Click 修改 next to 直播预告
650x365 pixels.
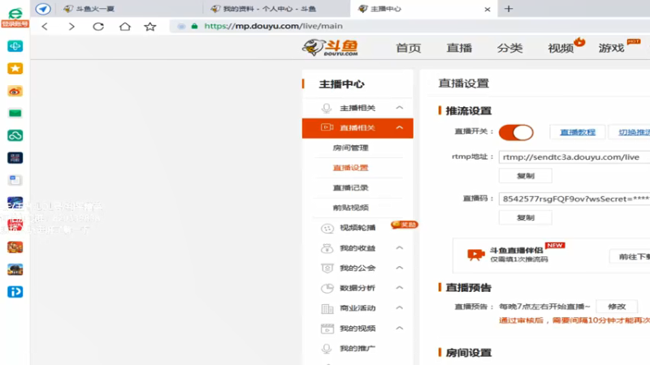coord(617,307)
